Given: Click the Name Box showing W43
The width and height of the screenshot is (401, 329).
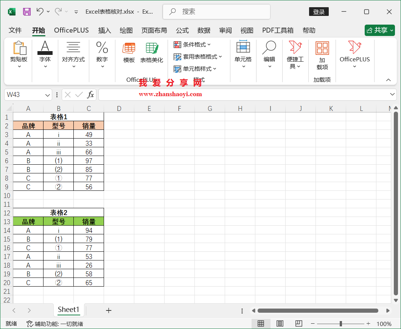Looking at the screenshot, I should [25, 95].
